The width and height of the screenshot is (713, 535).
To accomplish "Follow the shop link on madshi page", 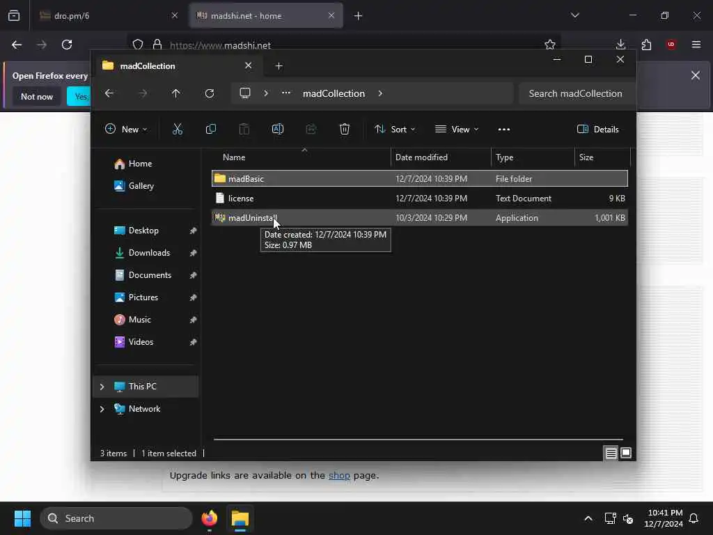I will click(339, 475).
